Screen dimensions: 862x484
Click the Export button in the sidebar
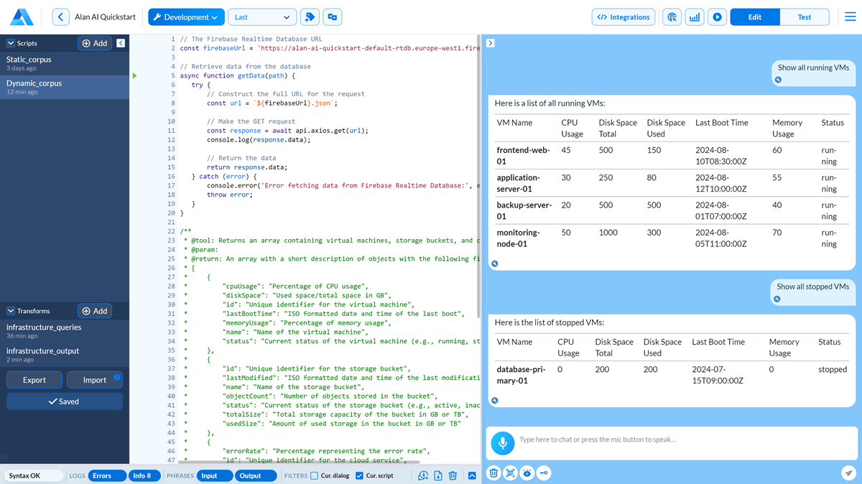34,379
